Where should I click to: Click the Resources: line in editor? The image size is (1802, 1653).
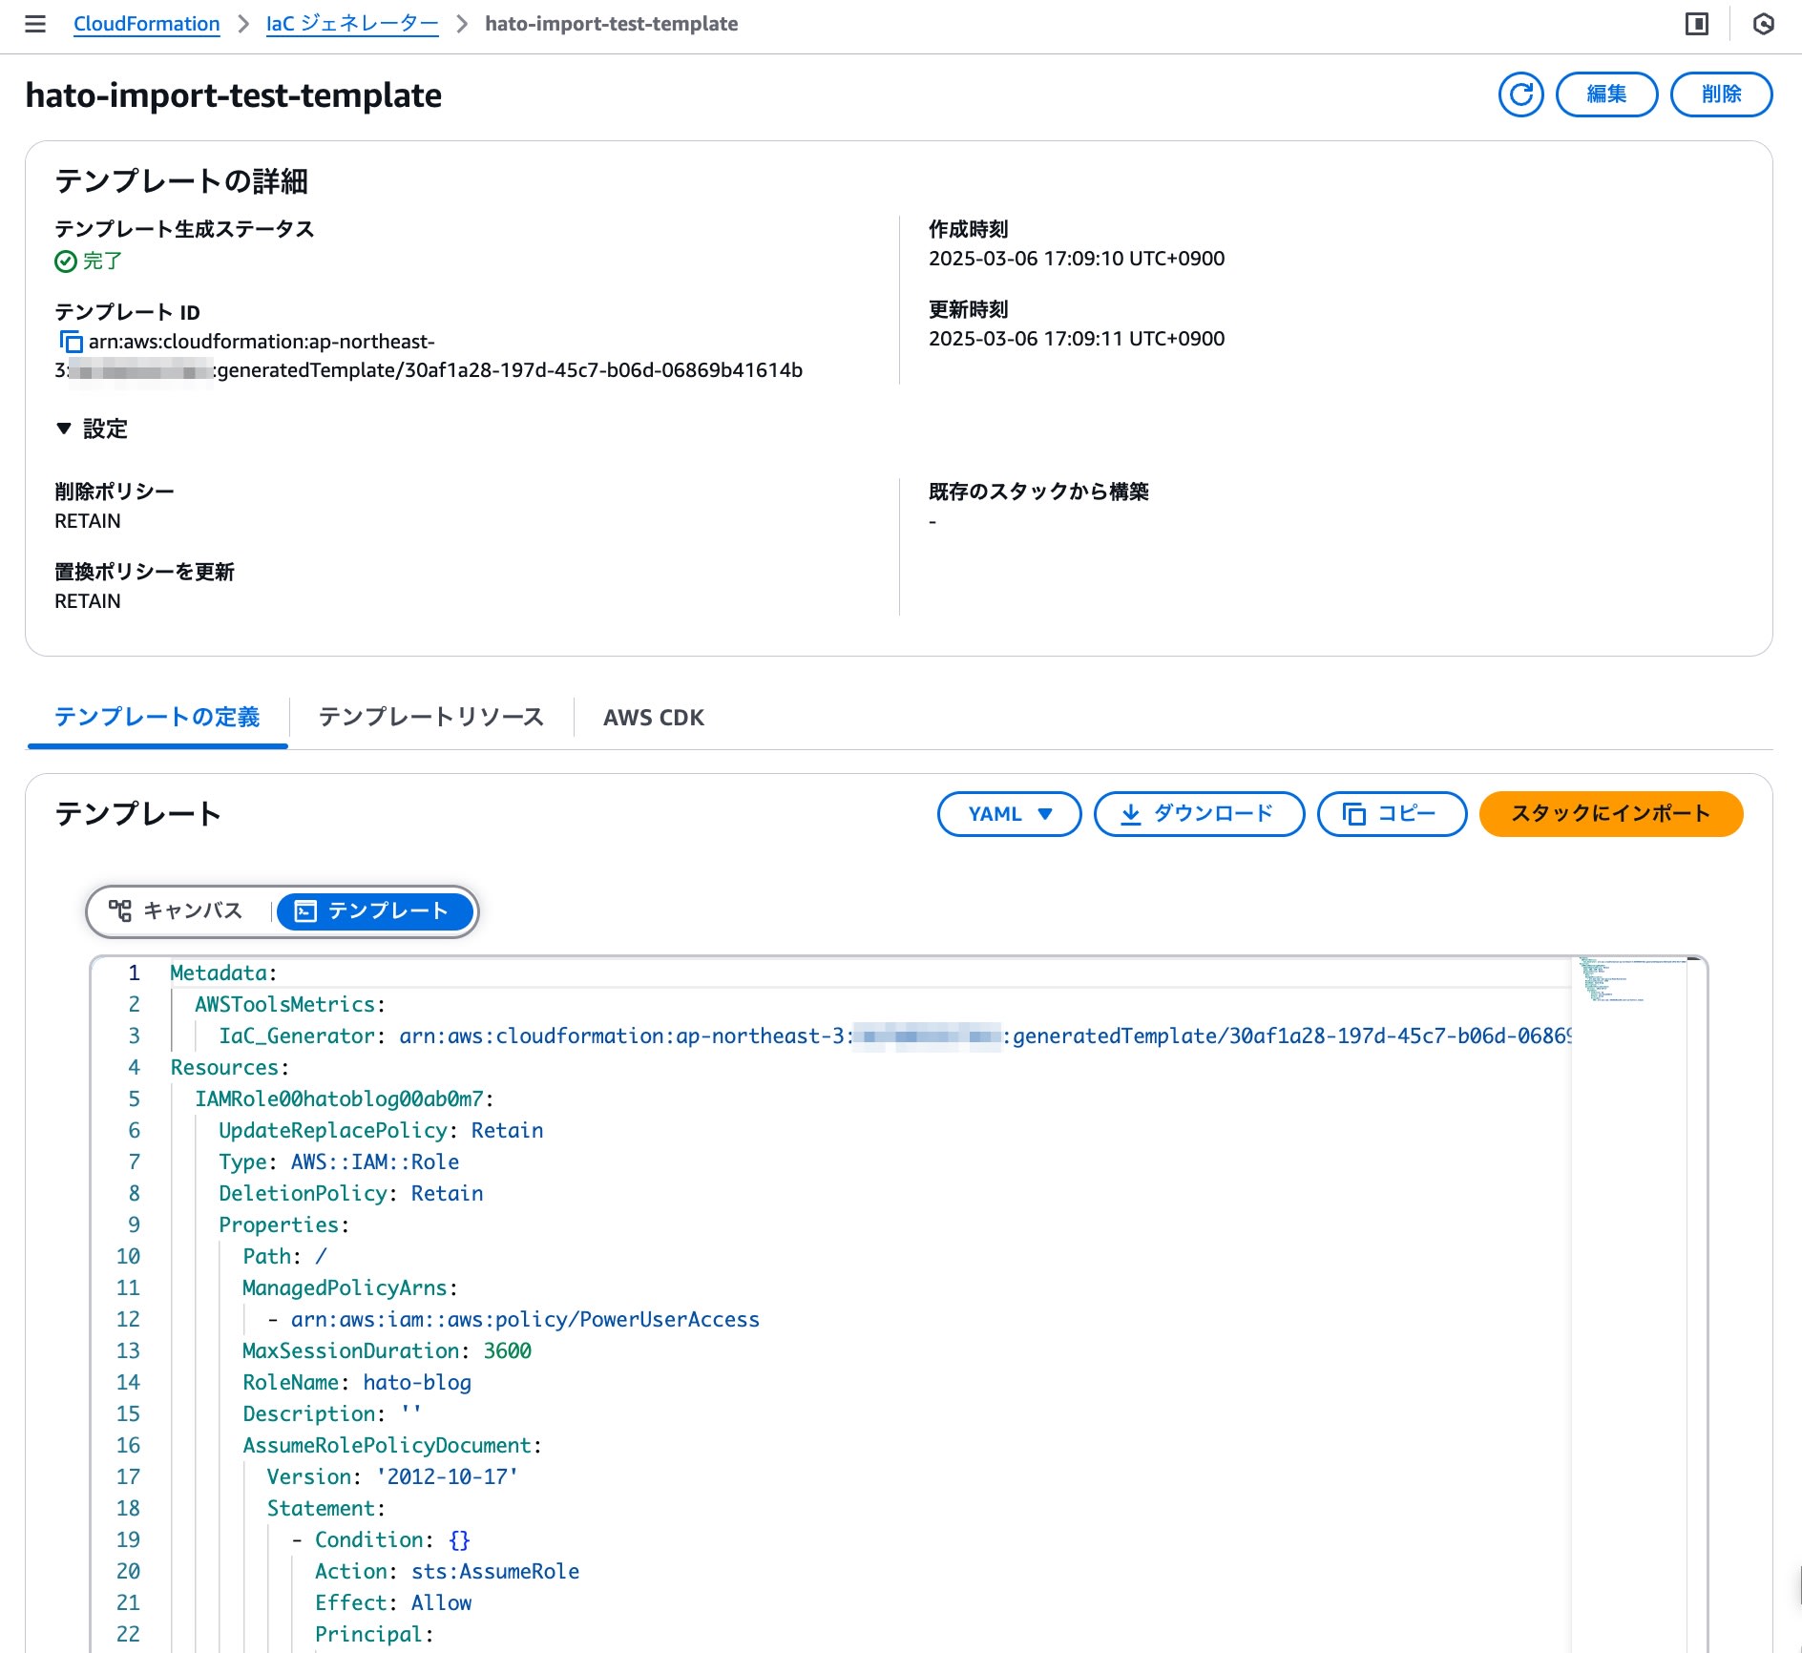229,1067
